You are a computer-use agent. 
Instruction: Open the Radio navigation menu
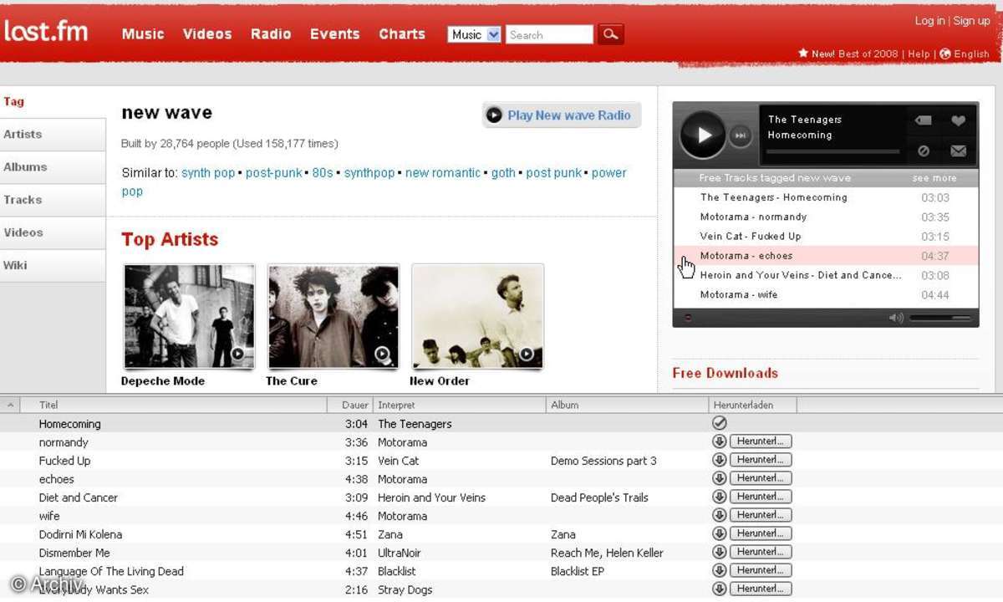271,34
